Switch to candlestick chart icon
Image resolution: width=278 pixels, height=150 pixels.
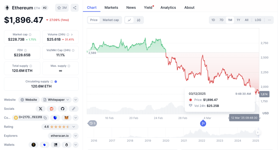pos(139,20)
